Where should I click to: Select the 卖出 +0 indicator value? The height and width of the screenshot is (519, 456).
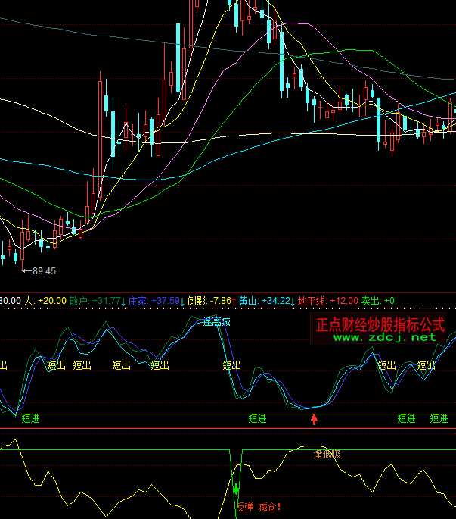coord(378,301)
